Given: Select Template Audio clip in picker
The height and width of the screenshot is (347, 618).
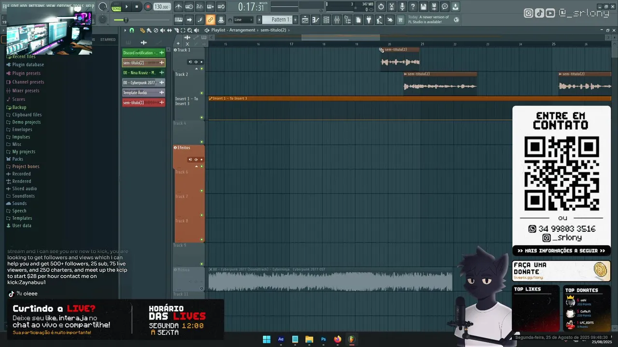Looking at the screenshot, I should [x=143, y=93].
